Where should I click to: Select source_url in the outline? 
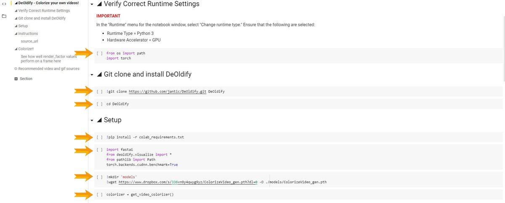coord(29,41)
